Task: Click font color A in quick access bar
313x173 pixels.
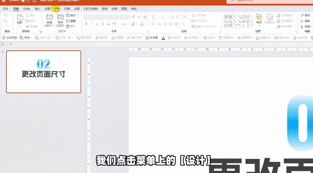Action: click(x=163, y=37)
